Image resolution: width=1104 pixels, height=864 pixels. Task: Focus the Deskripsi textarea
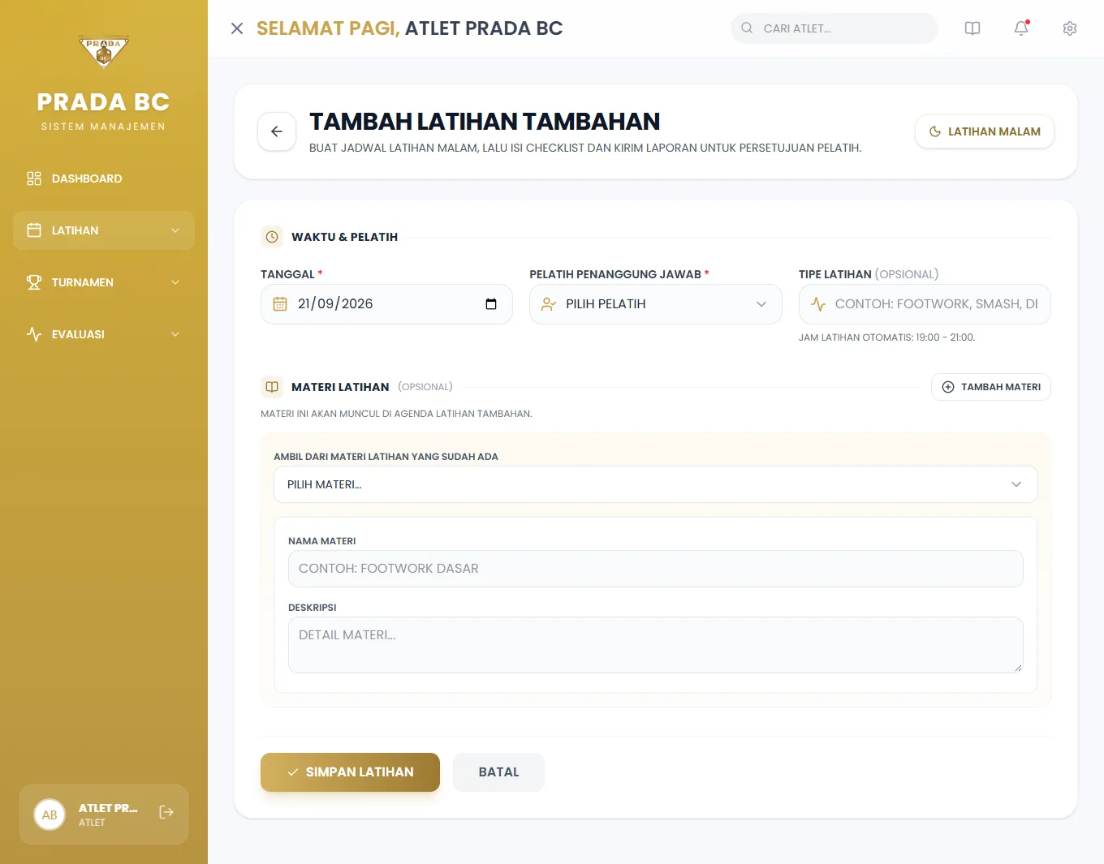(x=656, y=645)
